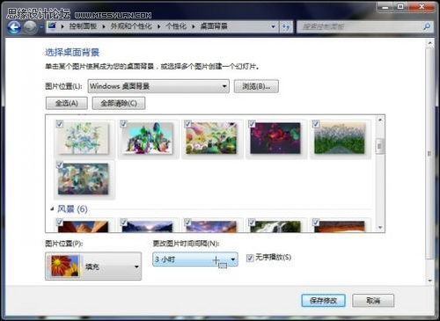The image size is (440, 321).
Task: Click 外观和个性化 breadcrumb
Action: [131, 26]
